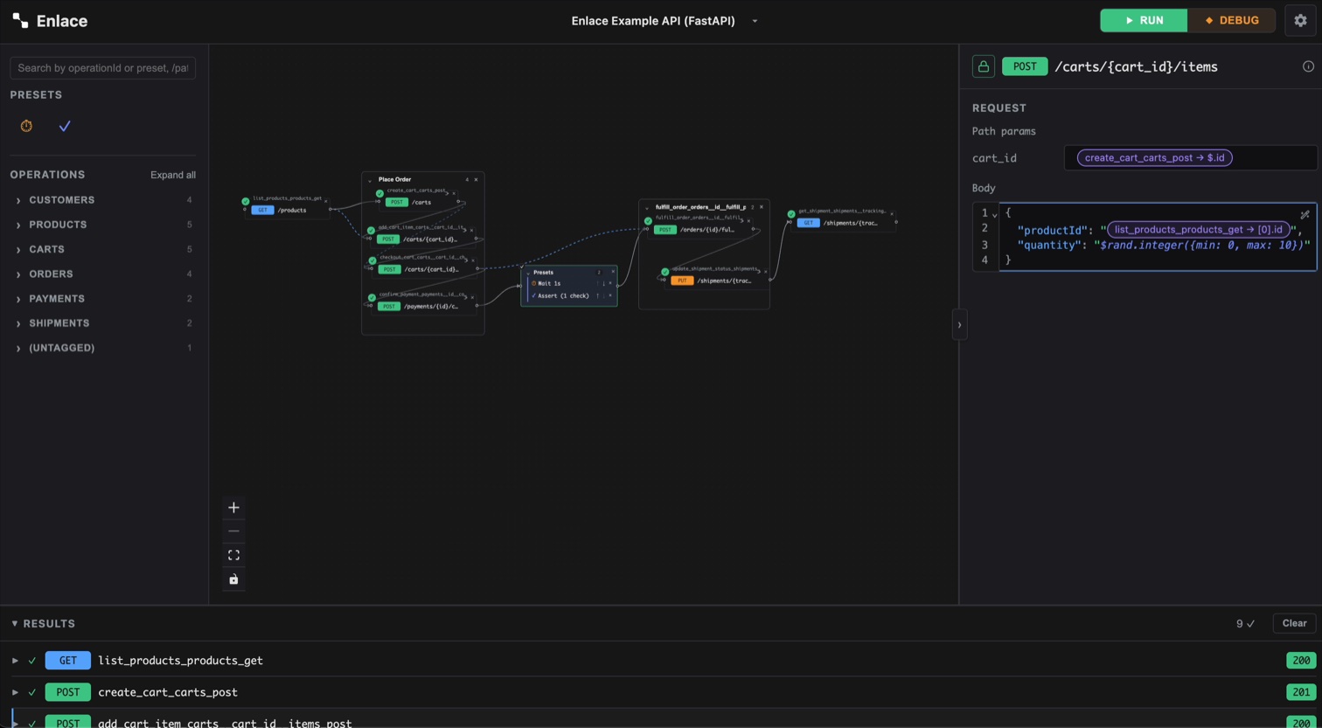Fold the JSON body at line 1
The width and height of the screenshot is (1322, 728).
pos(995,214)
